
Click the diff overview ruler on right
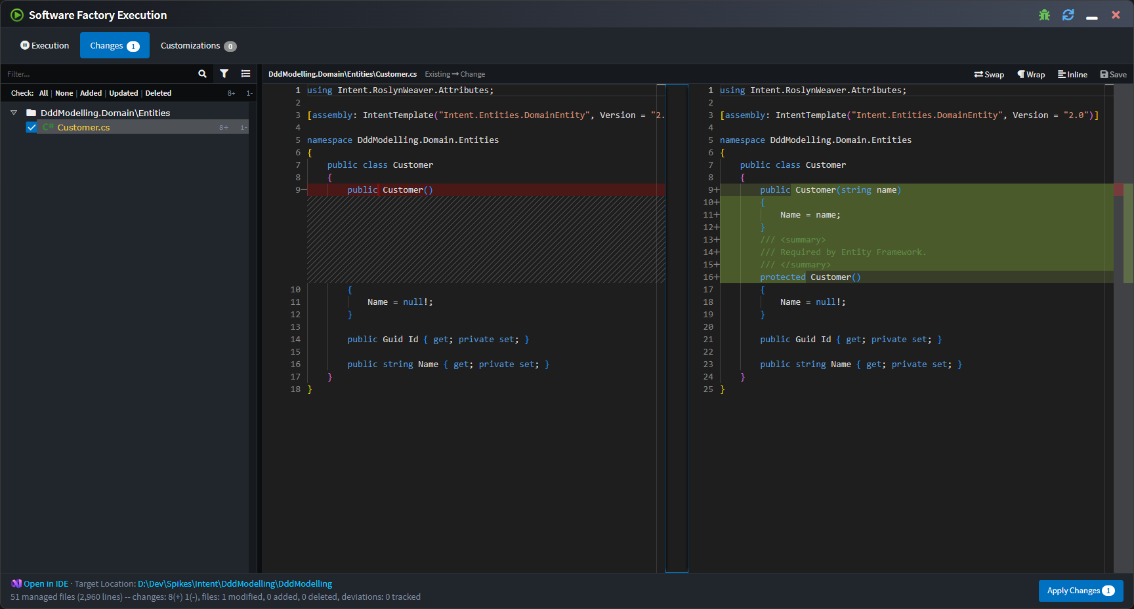1123,328
